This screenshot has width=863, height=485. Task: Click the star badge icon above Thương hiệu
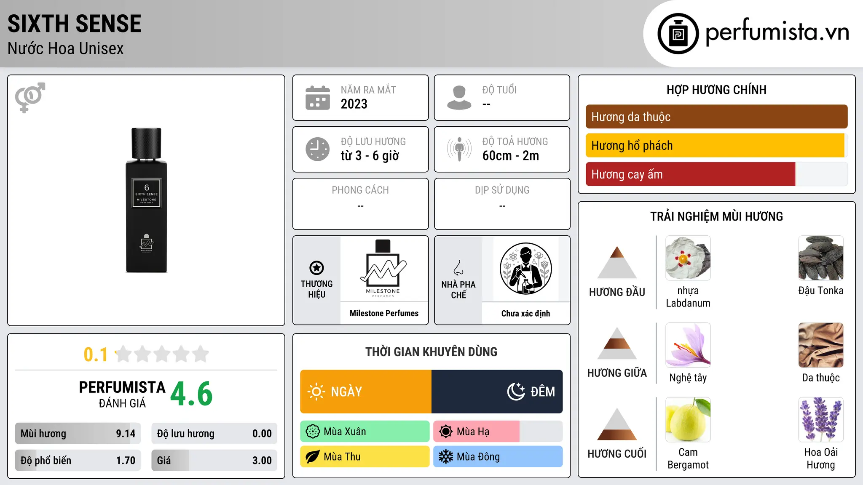click(316, 268)
